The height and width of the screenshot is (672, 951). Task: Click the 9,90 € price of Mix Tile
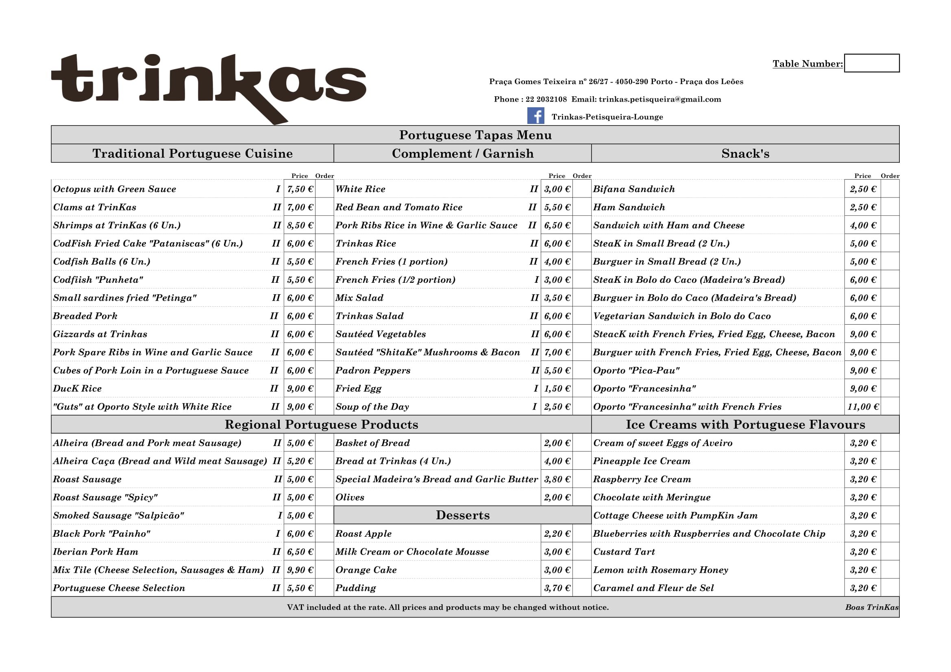[x=300, y=570]
